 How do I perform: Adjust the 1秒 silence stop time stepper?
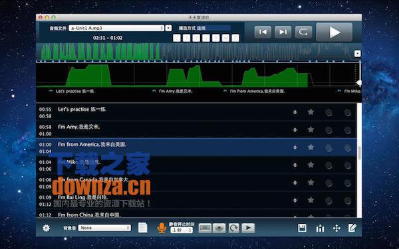(x=182, y=230)
